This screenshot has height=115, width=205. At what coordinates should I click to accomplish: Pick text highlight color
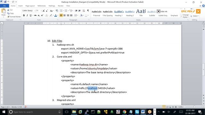pyautogui.click(x=51, y=15)
